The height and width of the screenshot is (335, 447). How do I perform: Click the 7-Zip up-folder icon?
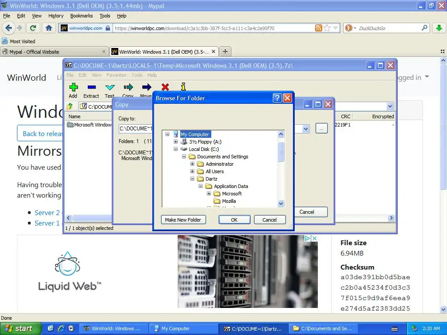click(x=70, y=106)
